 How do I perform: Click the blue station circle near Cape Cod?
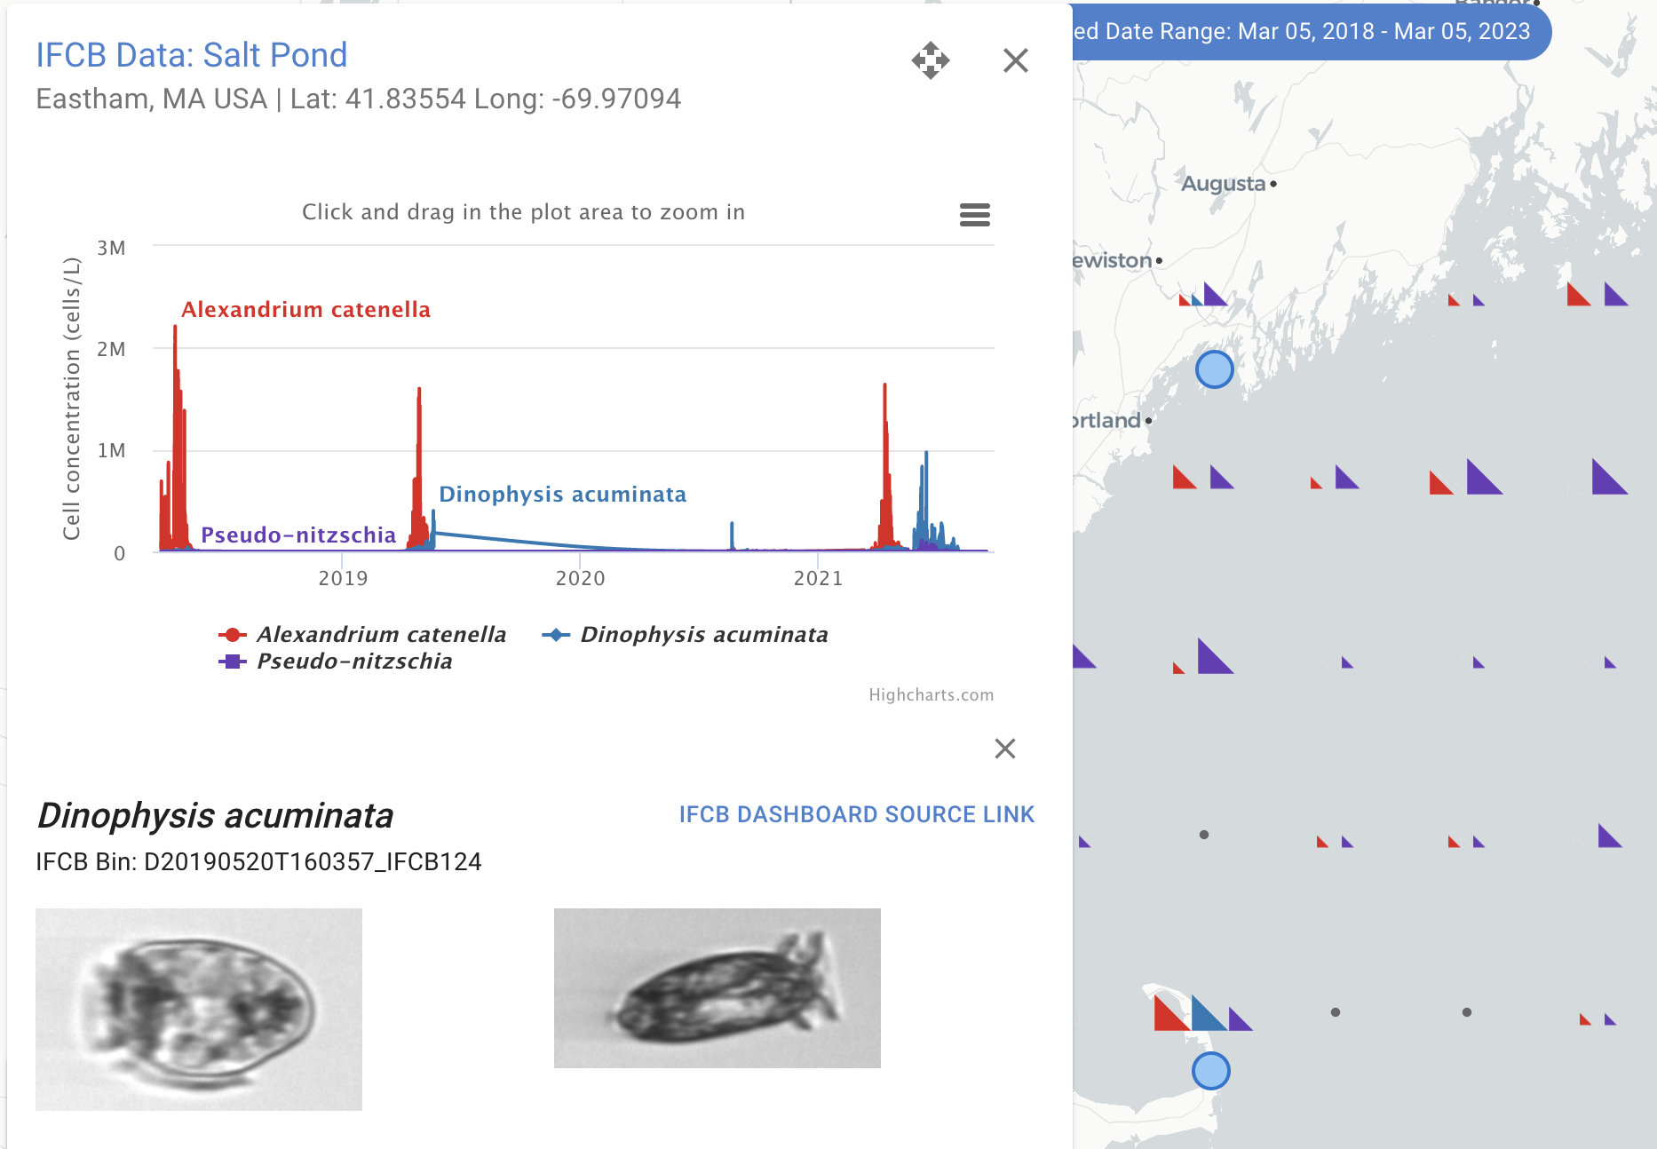[x=1210, y=1072]
